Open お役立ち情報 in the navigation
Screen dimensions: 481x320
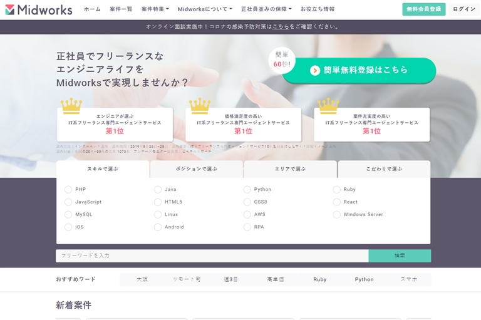(318, 9)
